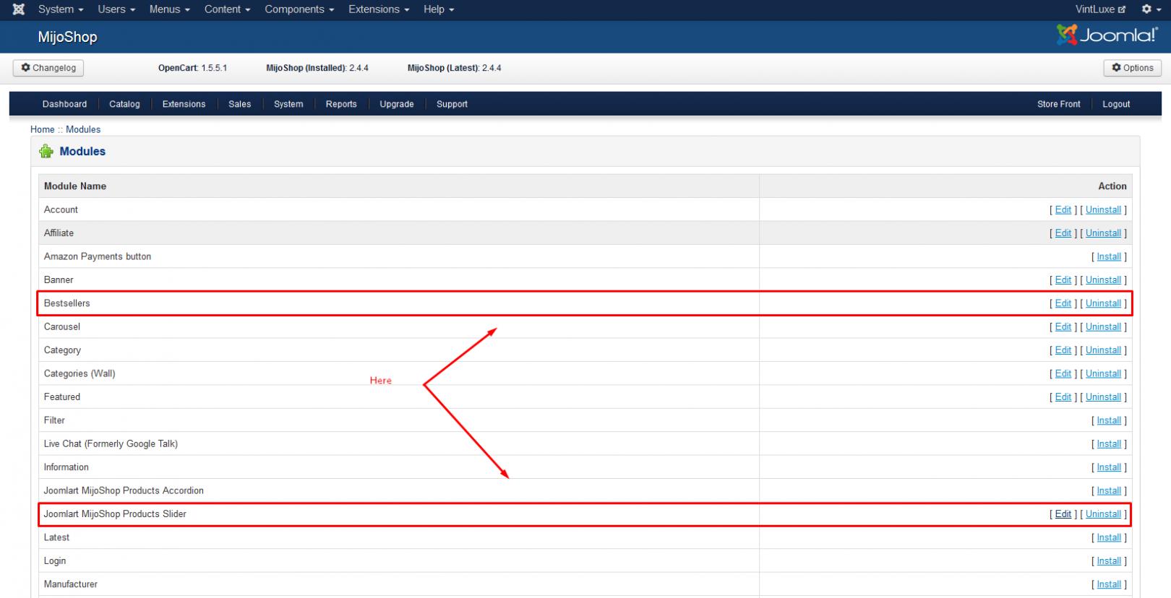Edit the Account module
The image size is (1171, 598).
point(1063,209)
